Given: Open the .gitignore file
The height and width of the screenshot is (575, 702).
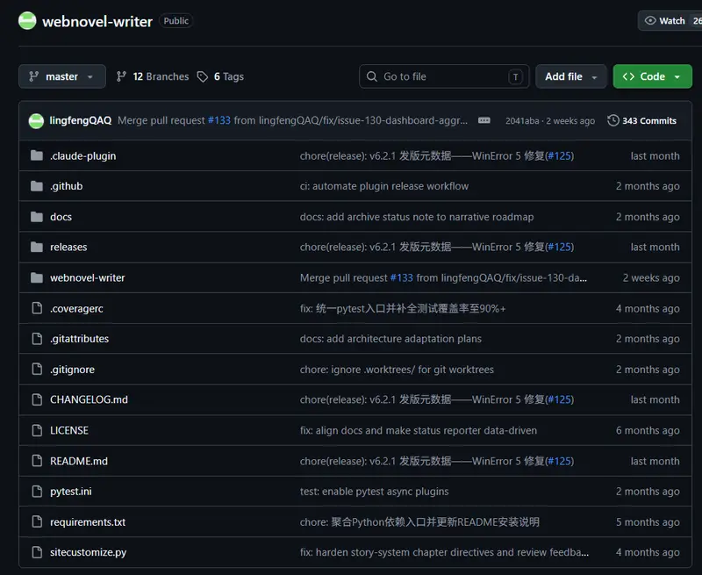Looking at the screenshot, I should coord(72,370).
